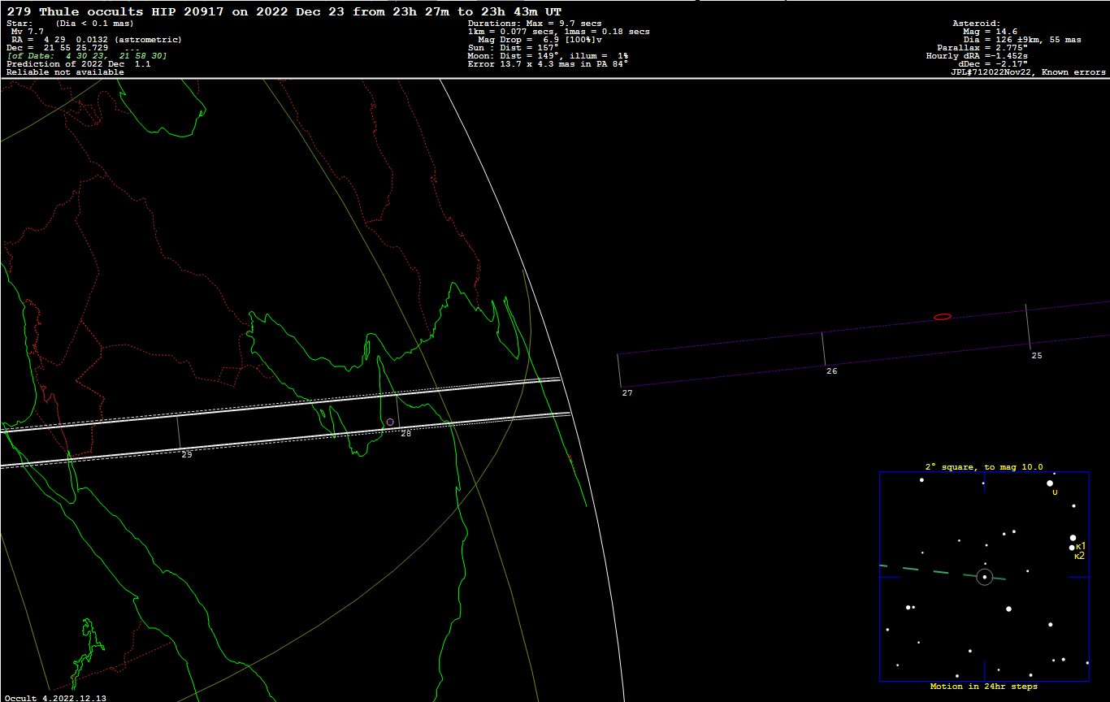This screenshot has width=1110, height=702.
Task: Click the 'JPL#712022Nov22, Known errors' text
Action: coord(1028,72)
